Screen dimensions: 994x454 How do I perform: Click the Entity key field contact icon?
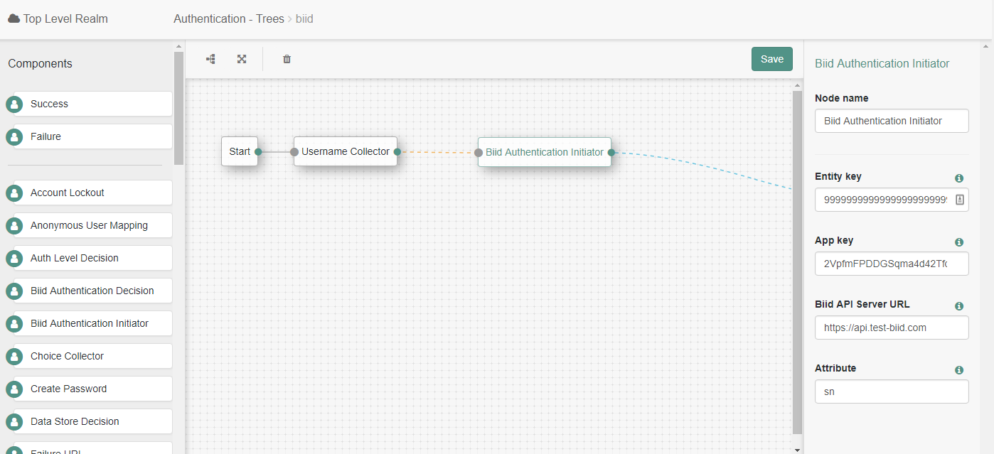pos(959,200)
